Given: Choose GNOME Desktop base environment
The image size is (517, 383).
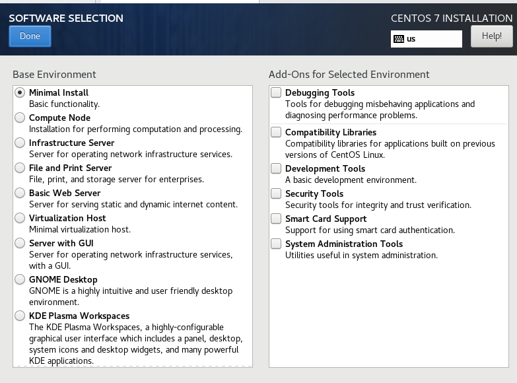Looking at the screenshot, I should (20, 280).
